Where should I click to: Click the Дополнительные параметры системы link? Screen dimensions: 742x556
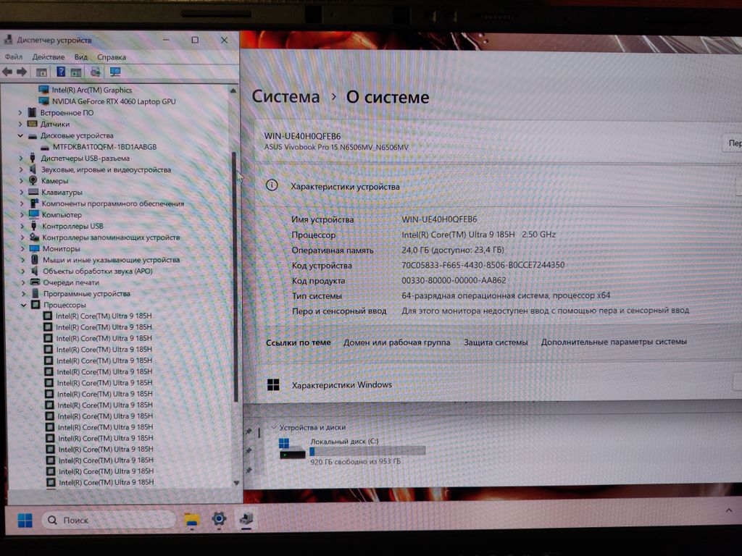point(613,342)
